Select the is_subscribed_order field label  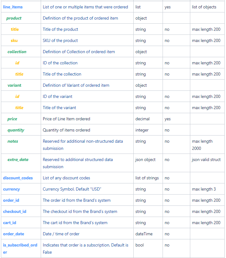click(x=20, y=249)
